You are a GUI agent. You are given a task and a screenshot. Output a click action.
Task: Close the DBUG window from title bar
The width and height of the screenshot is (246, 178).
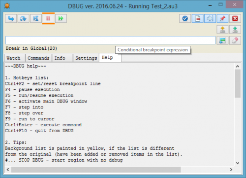pyautogui.click(x=235, y=4)
